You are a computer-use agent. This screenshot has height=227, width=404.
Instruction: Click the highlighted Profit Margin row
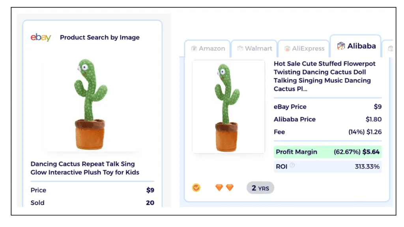[327, 152]
